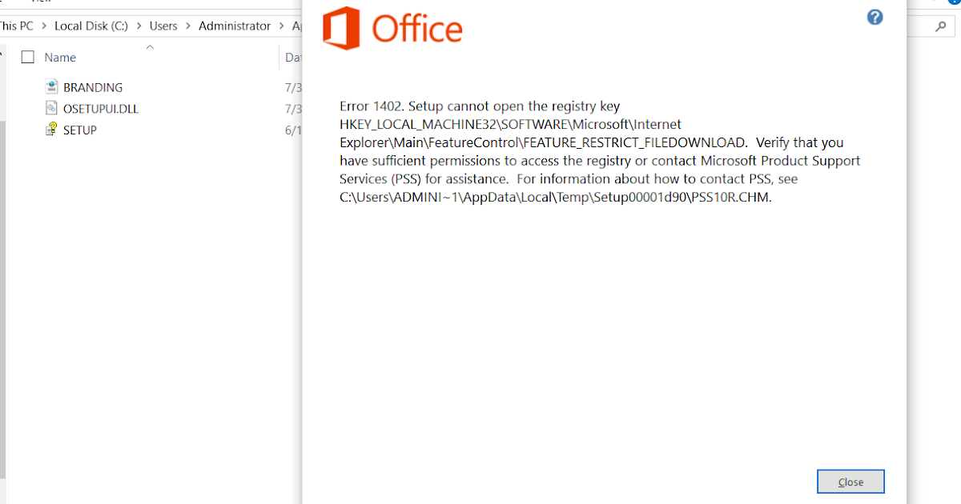Navigate to the Administrator breadcrumb folder

235,26
